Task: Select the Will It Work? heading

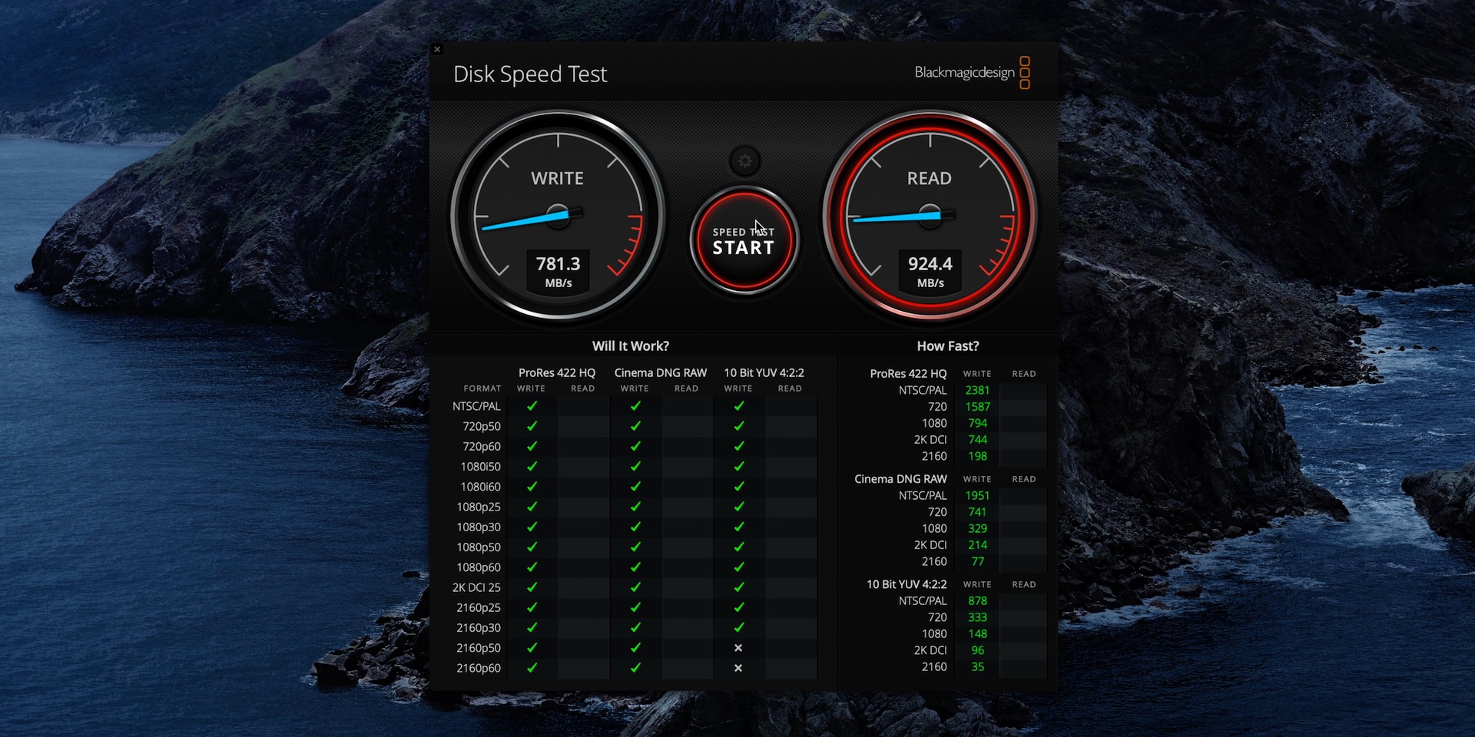Action: click(x=631, y=346)
